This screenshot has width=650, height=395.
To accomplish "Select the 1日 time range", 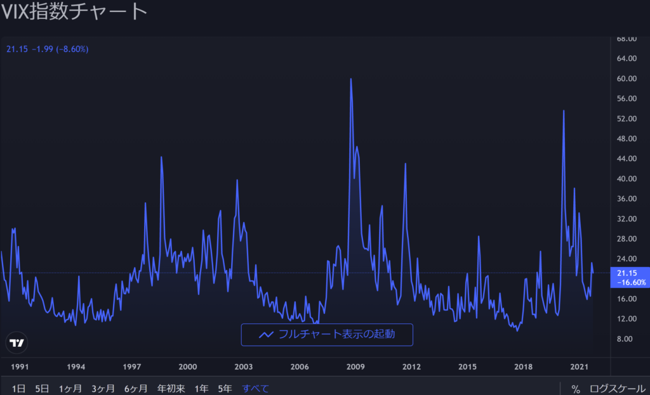I will 18,389.
